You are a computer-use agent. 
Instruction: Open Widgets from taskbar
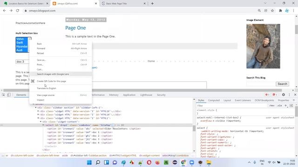pyautogui.click(x=107, y=162)
